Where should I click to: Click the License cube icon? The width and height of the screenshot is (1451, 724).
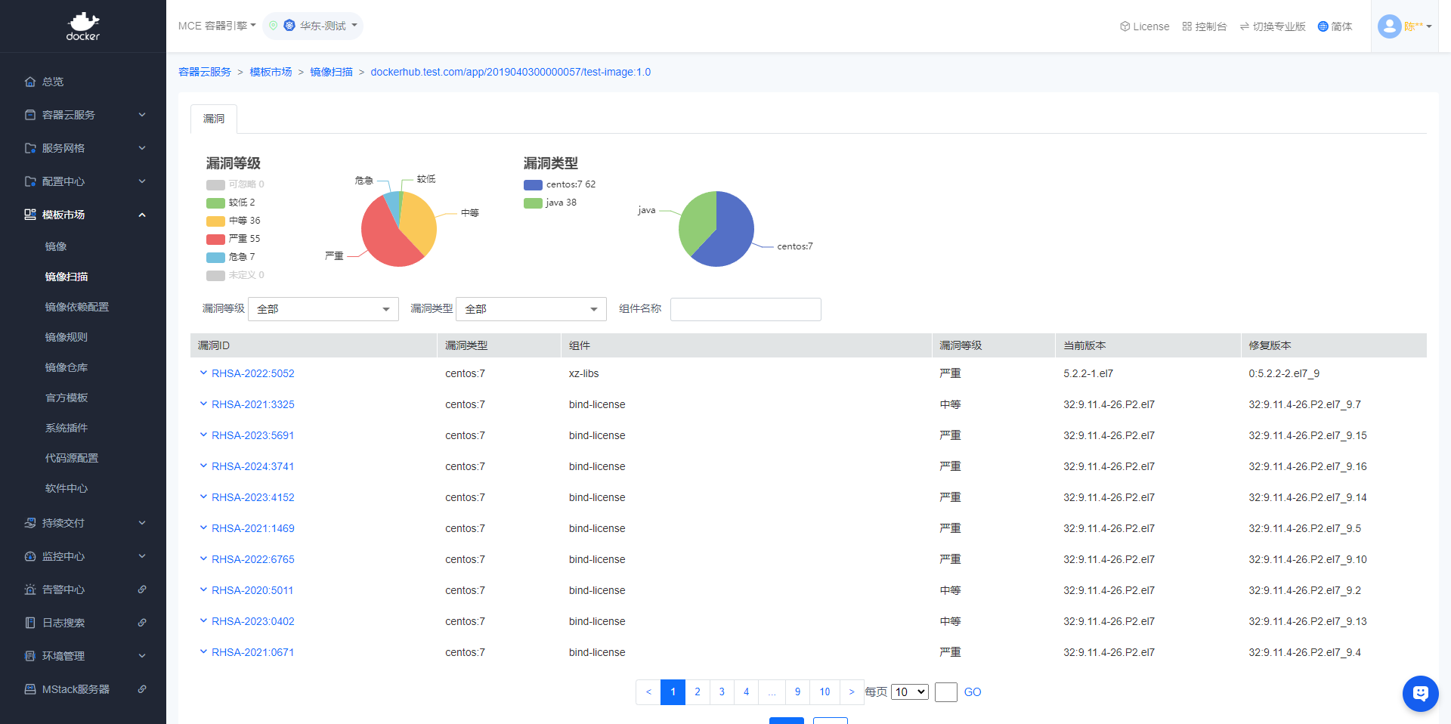click(1125, 26)
